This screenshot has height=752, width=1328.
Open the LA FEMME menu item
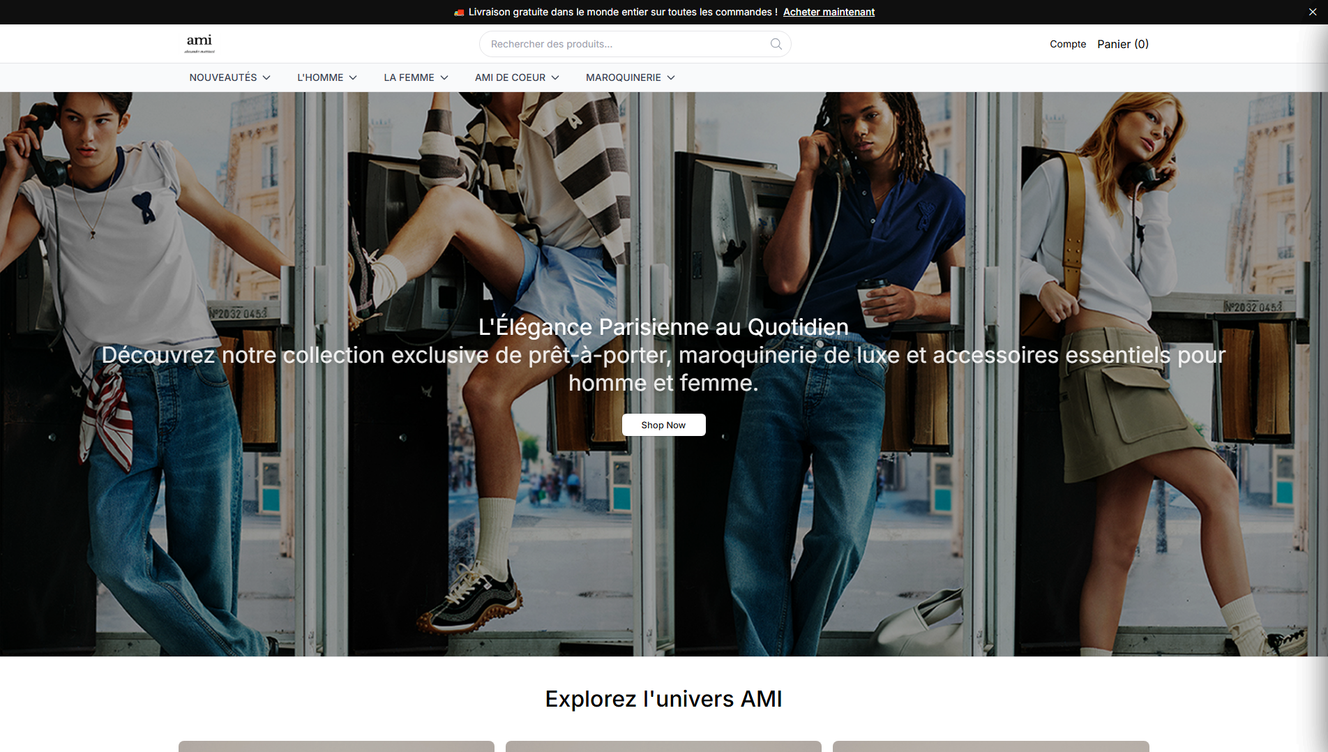(x=409, y=77)
